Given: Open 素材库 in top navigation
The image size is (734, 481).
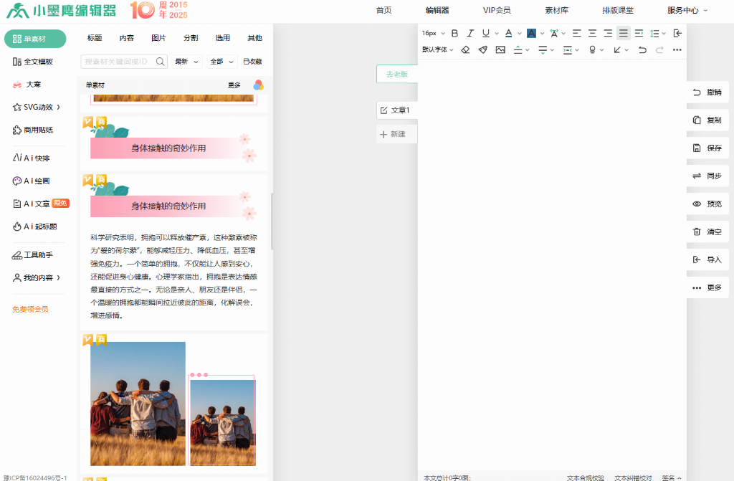Looking at the screenshot, I should point(556,10).
